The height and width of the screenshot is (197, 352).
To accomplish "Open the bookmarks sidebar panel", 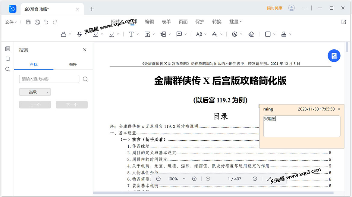I will pos(8,59).
